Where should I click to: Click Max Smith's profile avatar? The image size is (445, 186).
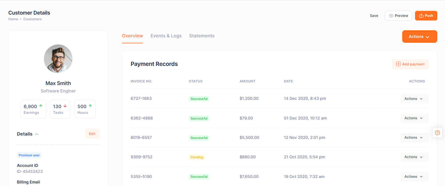58,59
